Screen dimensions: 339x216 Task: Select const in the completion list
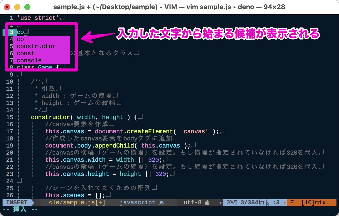[x=25, y=53]
